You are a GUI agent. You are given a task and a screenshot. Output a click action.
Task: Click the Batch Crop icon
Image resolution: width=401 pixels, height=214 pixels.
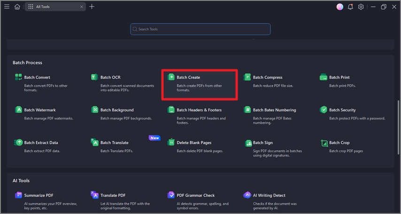(x=324, y=143)
